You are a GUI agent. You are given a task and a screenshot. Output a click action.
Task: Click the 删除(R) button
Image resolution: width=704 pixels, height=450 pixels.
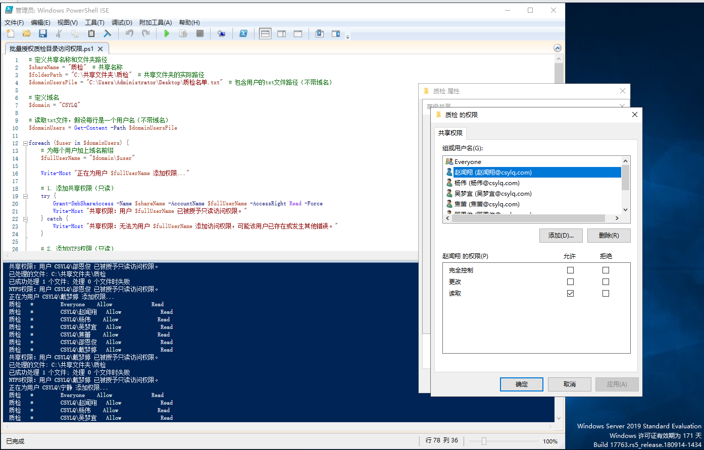[x=609, y=236]
